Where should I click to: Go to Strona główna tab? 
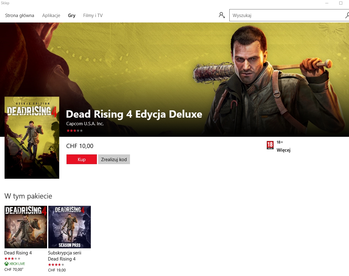19,16
